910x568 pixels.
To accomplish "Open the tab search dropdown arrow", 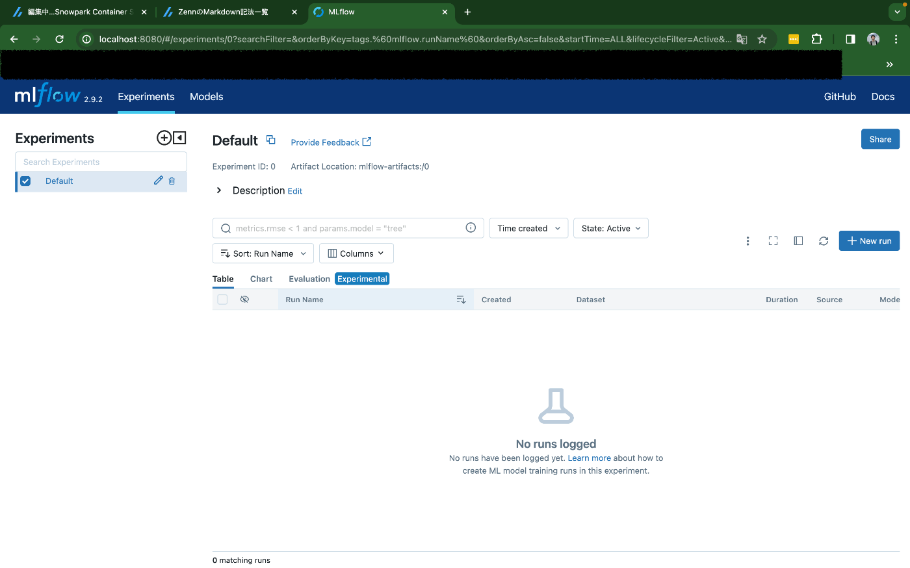I will coord(897,12).
